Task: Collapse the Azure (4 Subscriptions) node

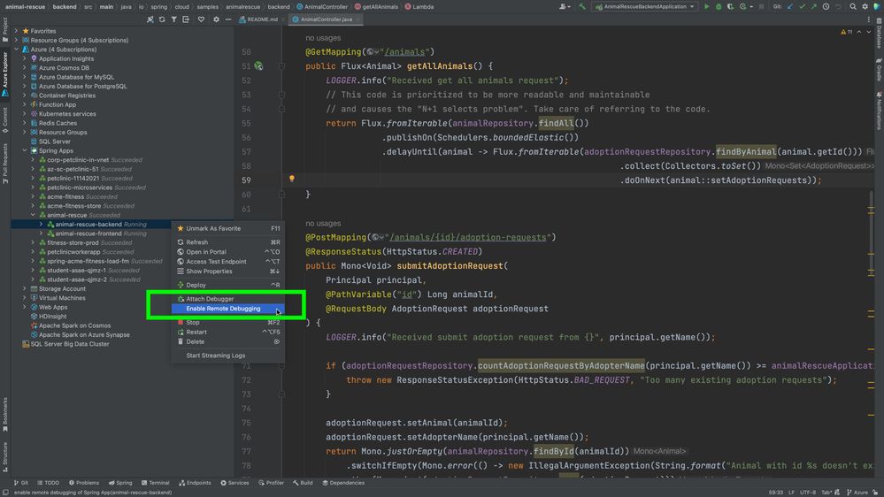Action: (x=16, y=50)
